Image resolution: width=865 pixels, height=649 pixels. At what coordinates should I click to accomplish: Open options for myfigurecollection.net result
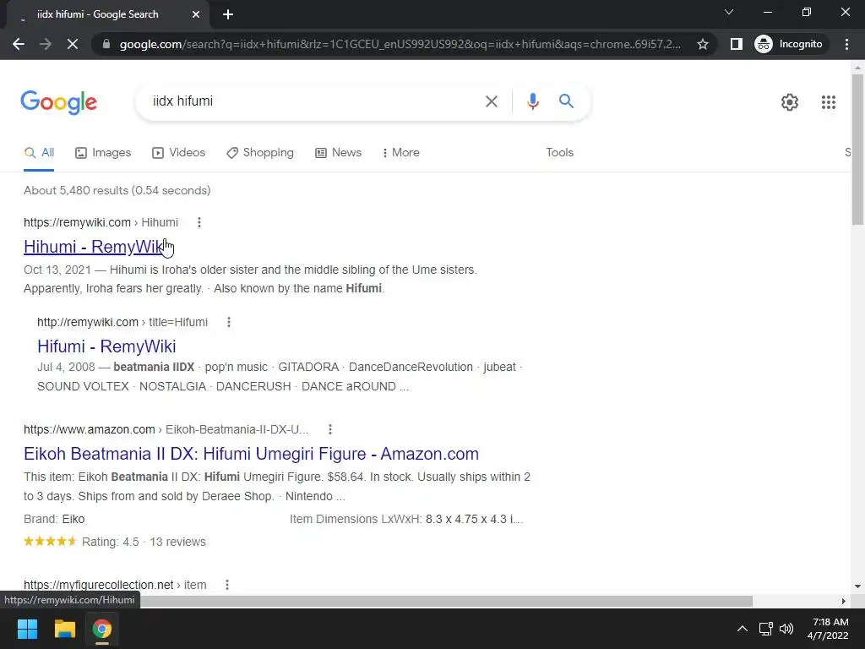pos(226,585)
